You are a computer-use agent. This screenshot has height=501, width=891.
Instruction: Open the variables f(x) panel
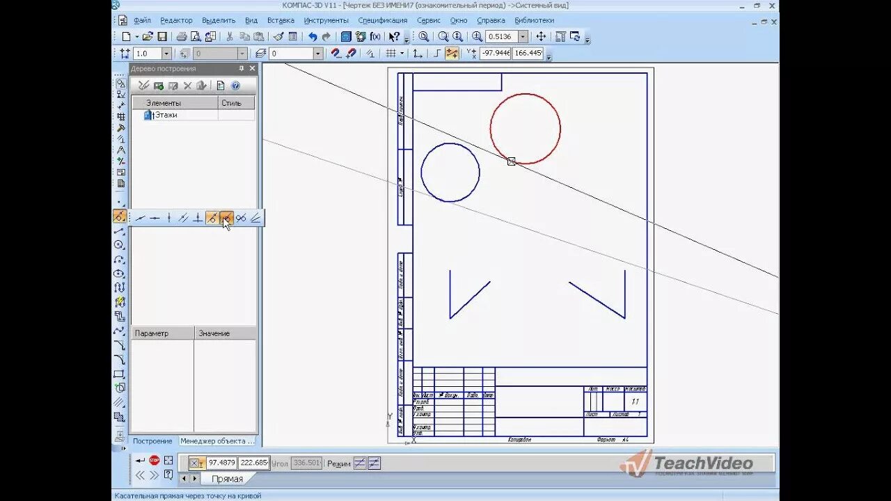pyautogui.click(x=375, y=36)
